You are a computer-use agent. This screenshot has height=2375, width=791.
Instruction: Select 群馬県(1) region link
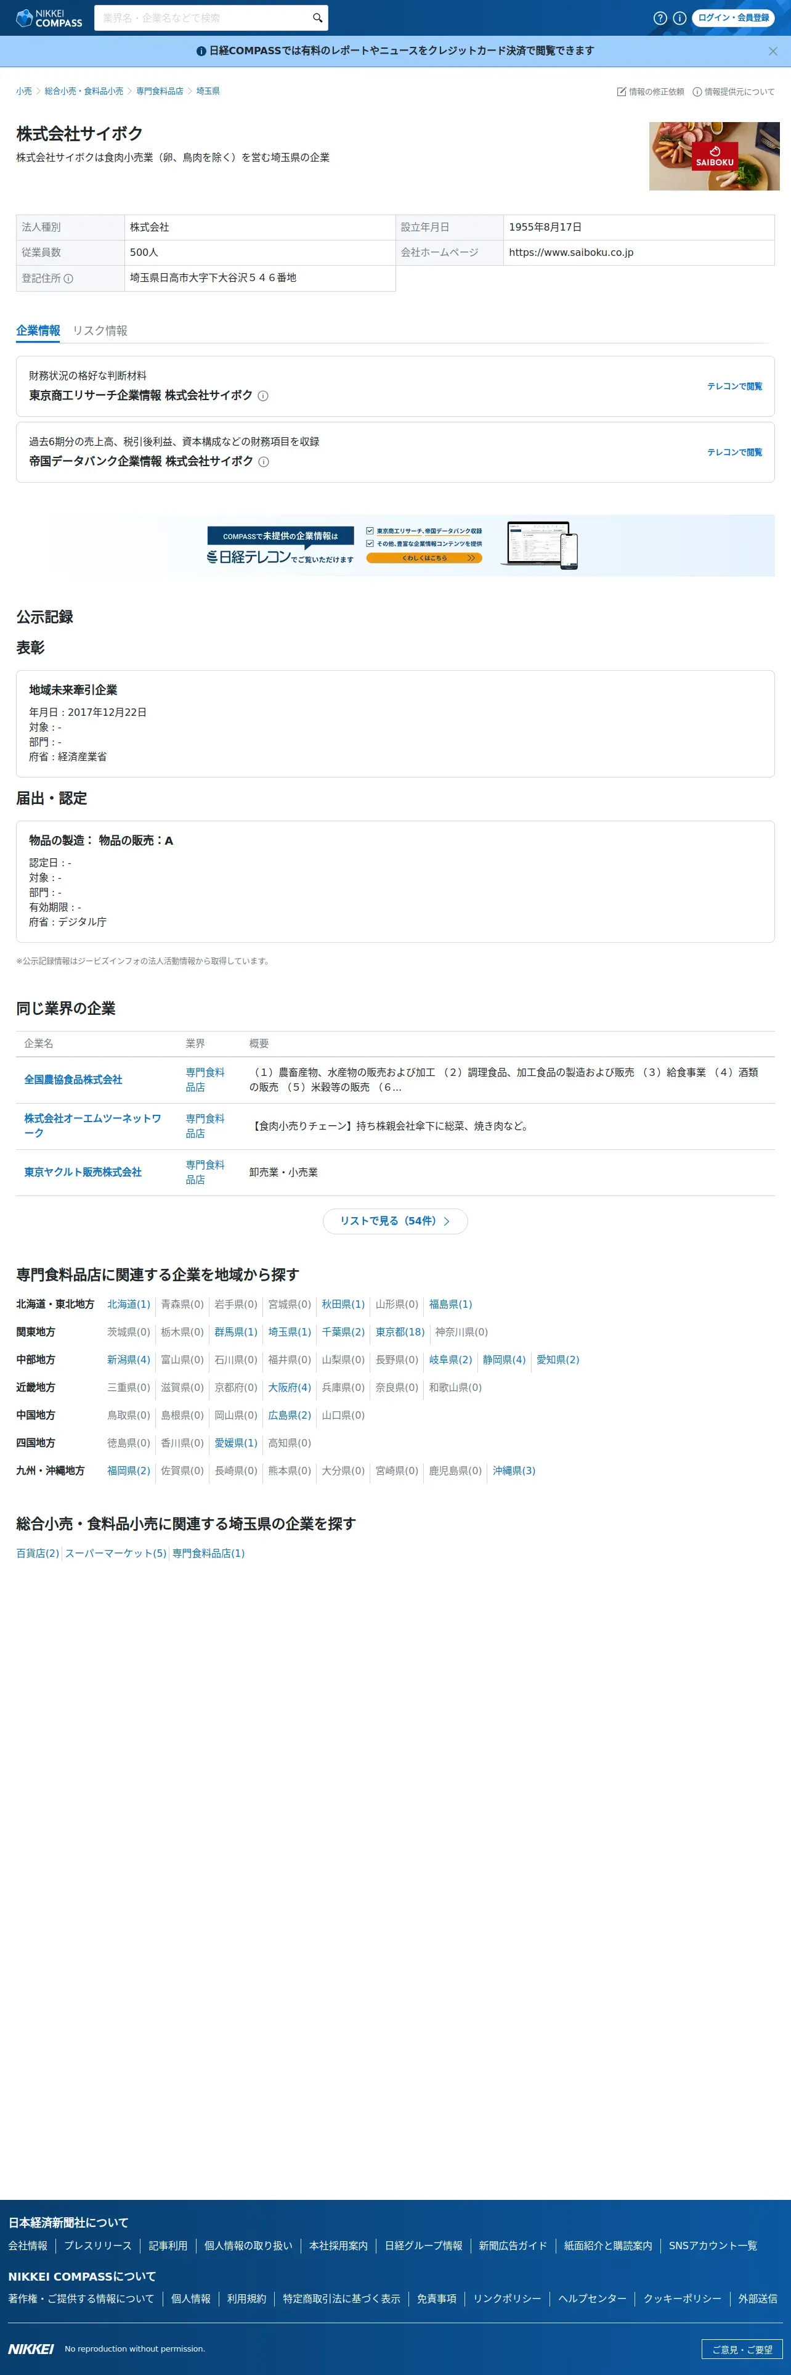(236, 1332)
